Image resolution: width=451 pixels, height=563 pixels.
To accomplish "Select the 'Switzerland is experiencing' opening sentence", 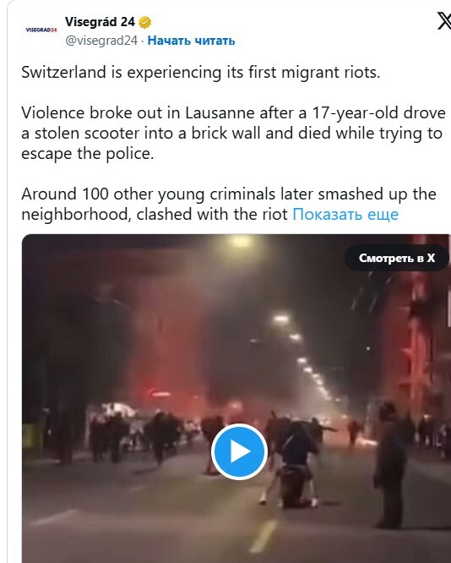I will [200, 72].
